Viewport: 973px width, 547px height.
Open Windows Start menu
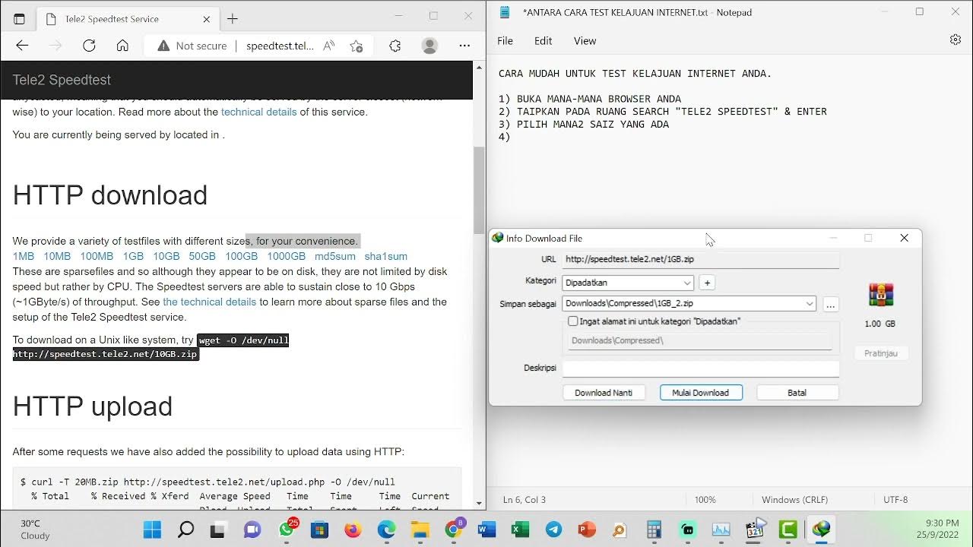152,530
